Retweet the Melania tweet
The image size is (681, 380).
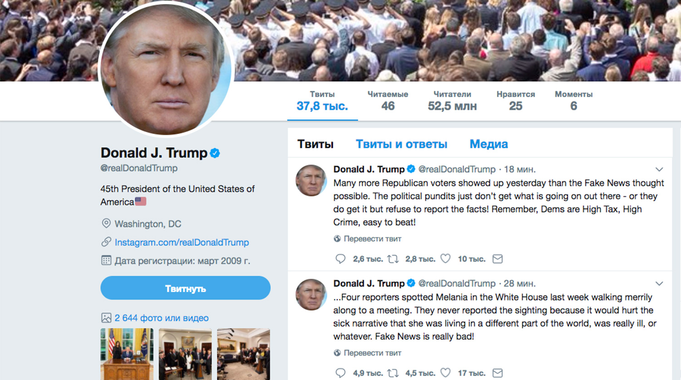(x=393, y=373)
